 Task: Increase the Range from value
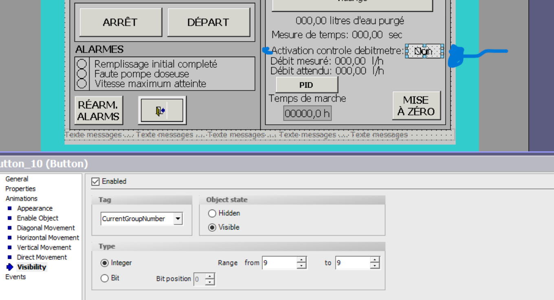(x=301, y=260)
